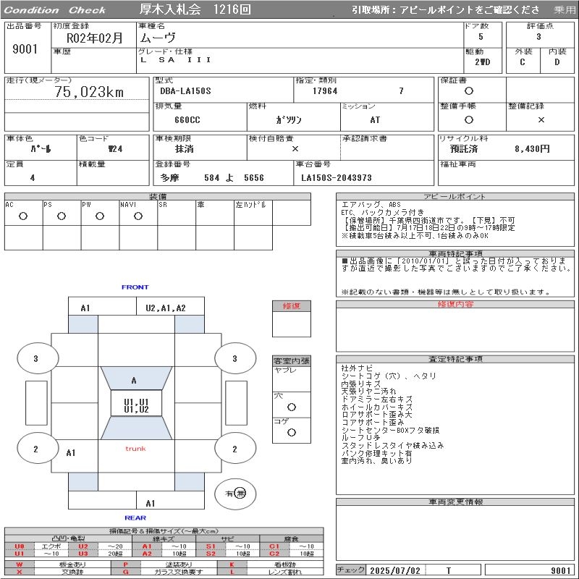579x579 pixels.
Task: Click red S1 legend code
Action: pos(211,546)
